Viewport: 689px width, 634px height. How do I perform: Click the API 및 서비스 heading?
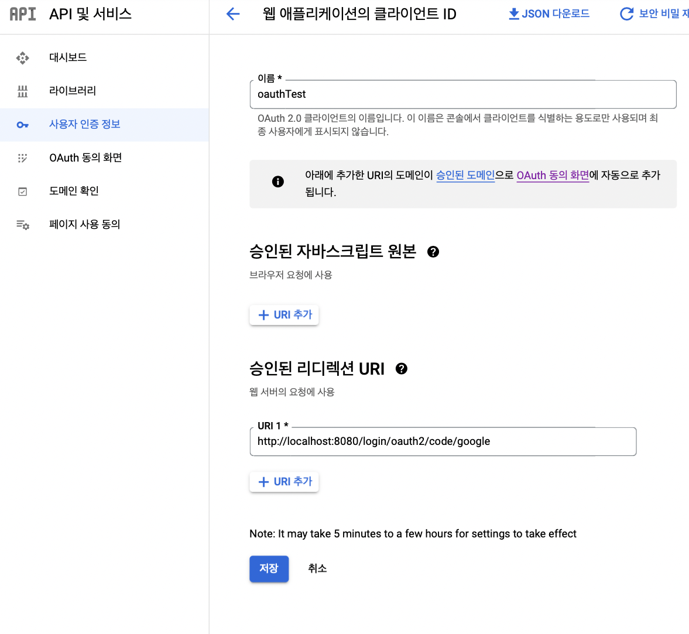(91, 14)
